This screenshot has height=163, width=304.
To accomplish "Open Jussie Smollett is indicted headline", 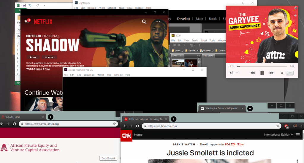I will tap(210, 153).
